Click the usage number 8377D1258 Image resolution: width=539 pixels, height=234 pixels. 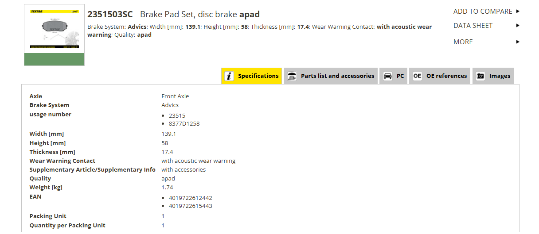(x=184, y=124)
